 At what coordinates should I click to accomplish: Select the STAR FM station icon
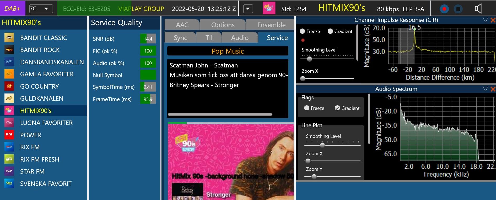(x=9, y=172)
